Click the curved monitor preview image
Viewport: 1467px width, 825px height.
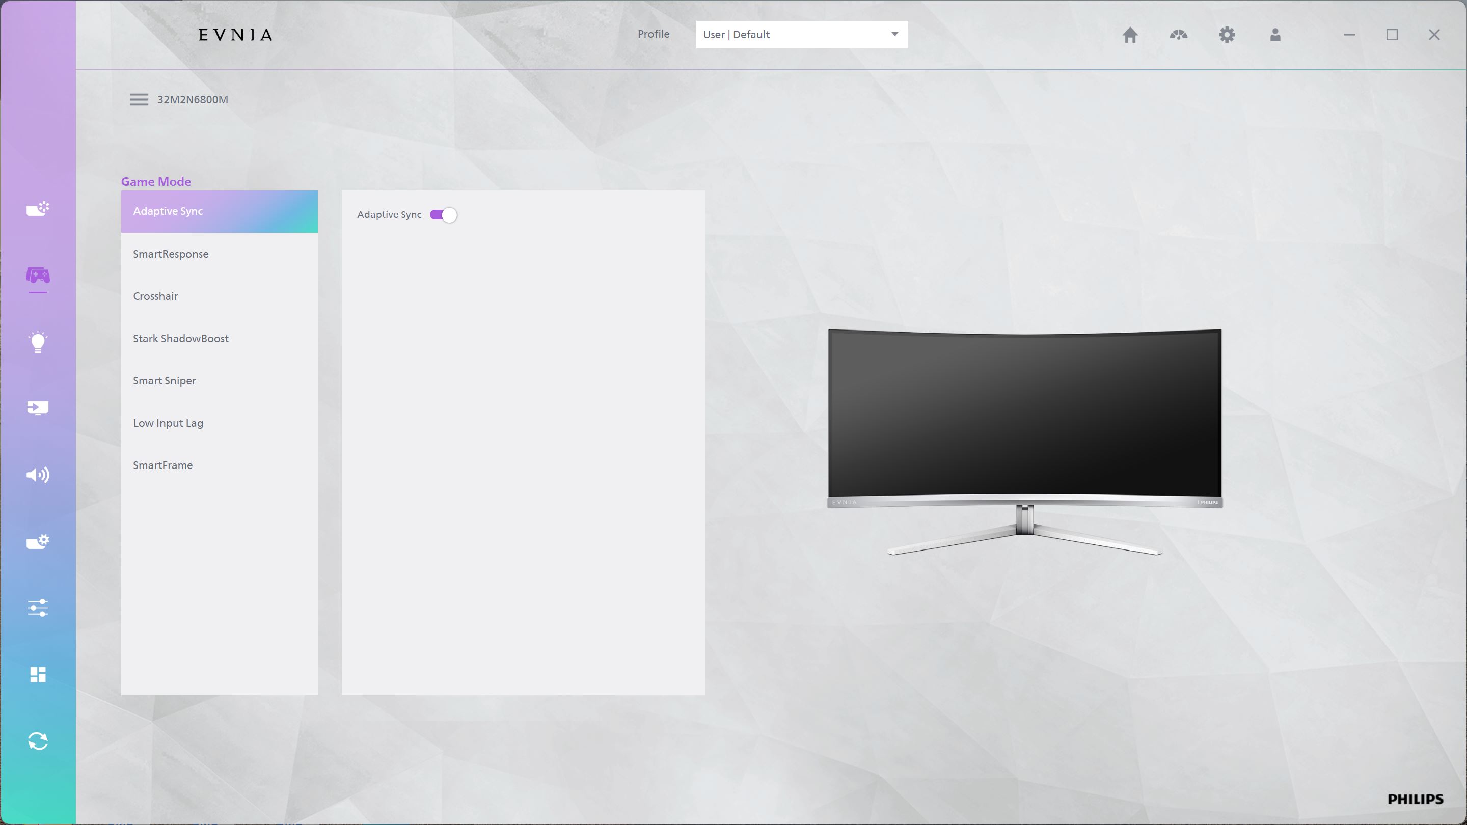(x=1024, y=442)
